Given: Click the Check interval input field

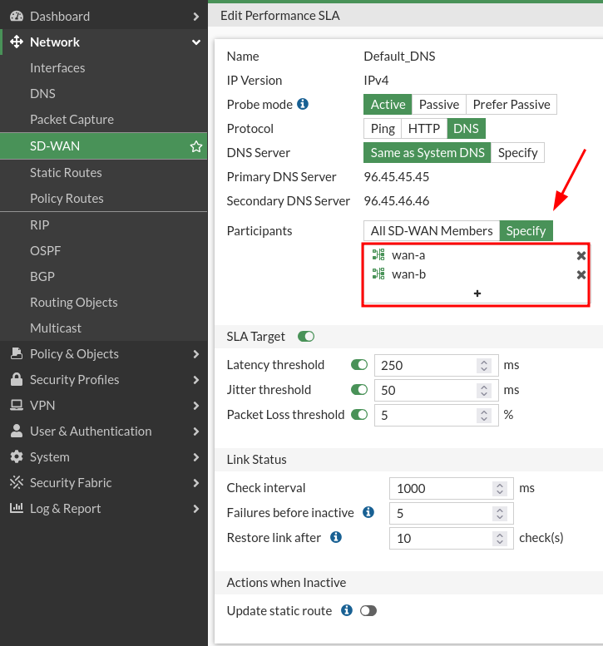Looking at the screenshot, I should coord(441,488).
